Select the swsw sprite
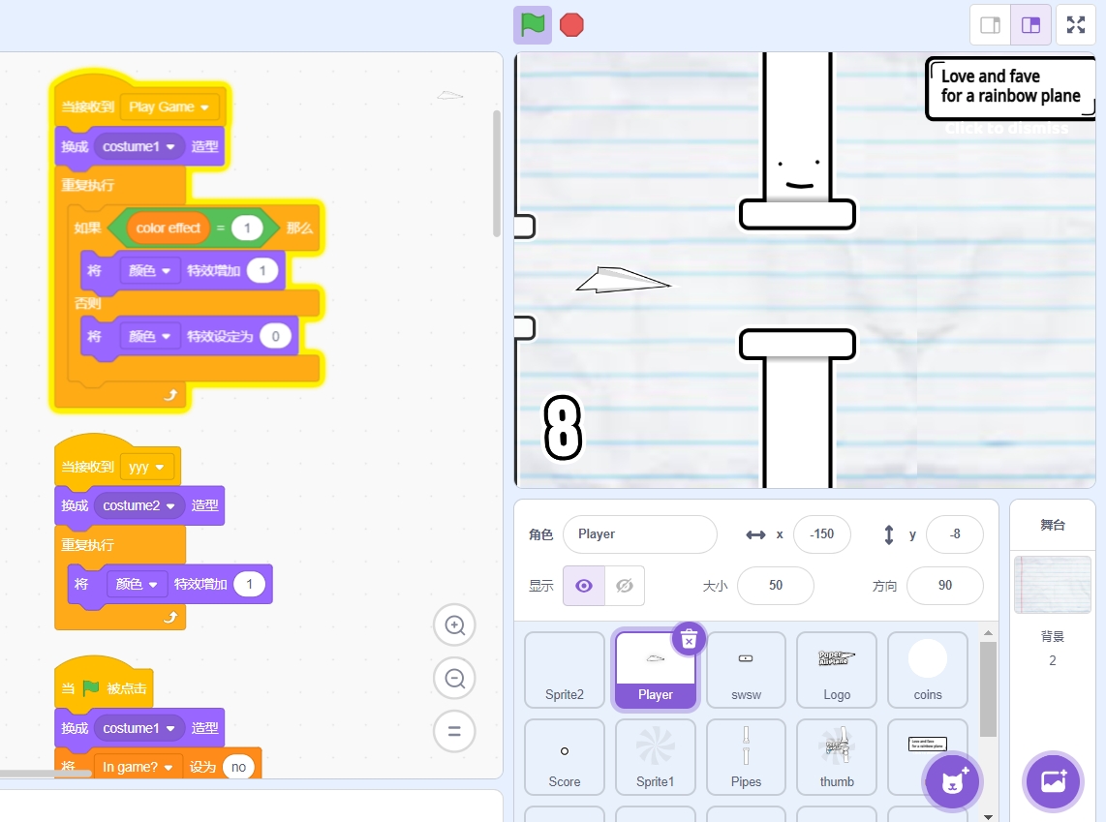The width and height of the screenshot is (1106, 822). click(747, 670)
